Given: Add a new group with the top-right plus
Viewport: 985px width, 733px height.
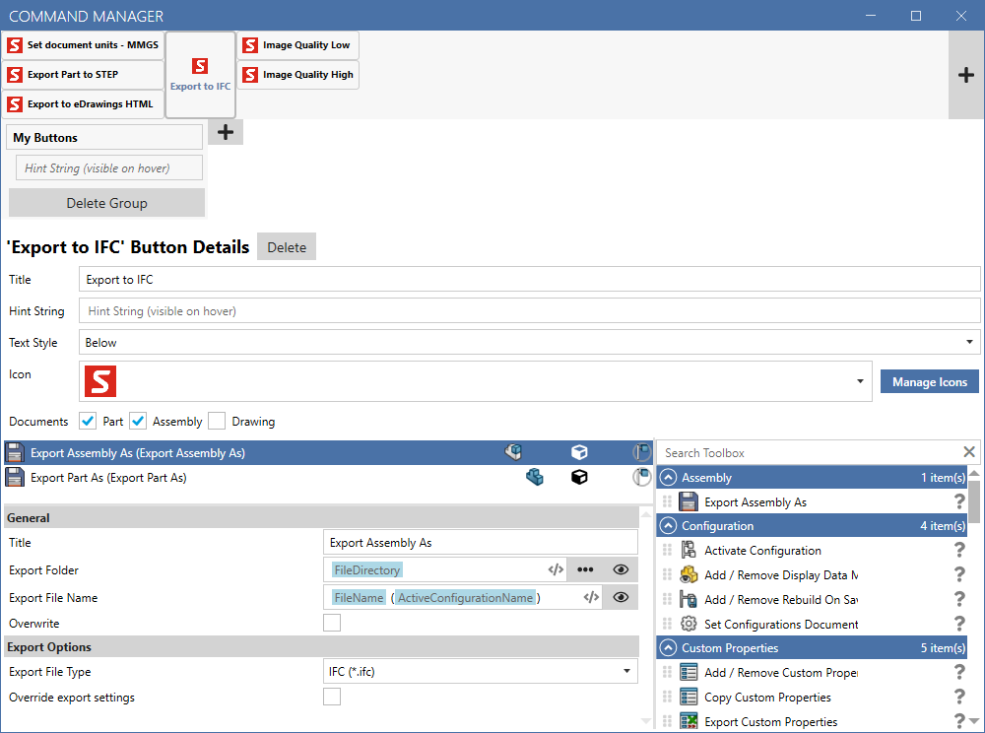Looking at the screenshot, I should pyautogui.click(x=965, y=76).
